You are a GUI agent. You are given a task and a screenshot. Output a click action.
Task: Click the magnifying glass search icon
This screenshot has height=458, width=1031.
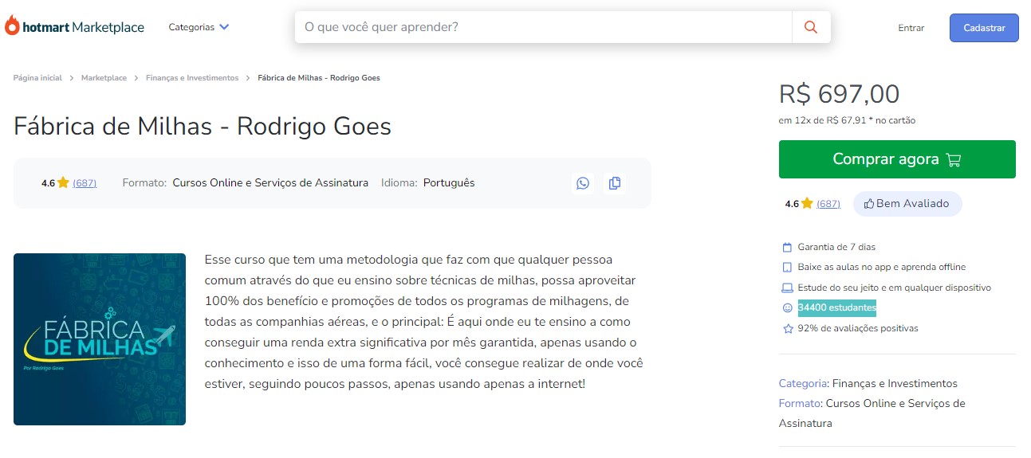point(811,27)
